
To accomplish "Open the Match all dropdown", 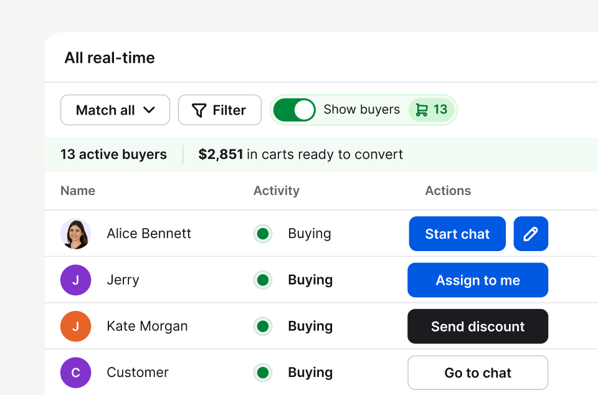I will tap(115, 110).
